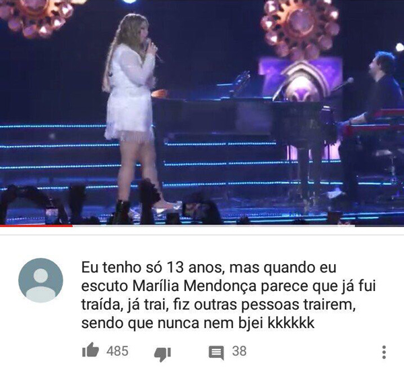This screenshot has height=380, width=404.
Task: Tap the audience phone at video's lower left
Action: (x=51, y=214)
